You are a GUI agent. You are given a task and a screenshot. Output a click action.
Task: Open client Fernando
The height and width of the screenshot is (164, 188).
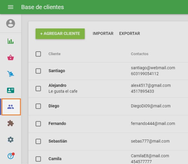(57, 124)
